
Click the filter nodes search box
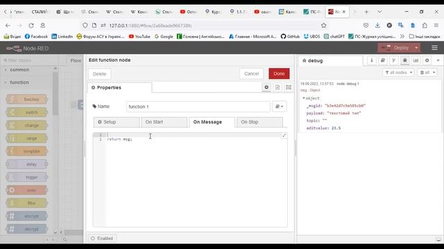[x=30, y=60]
